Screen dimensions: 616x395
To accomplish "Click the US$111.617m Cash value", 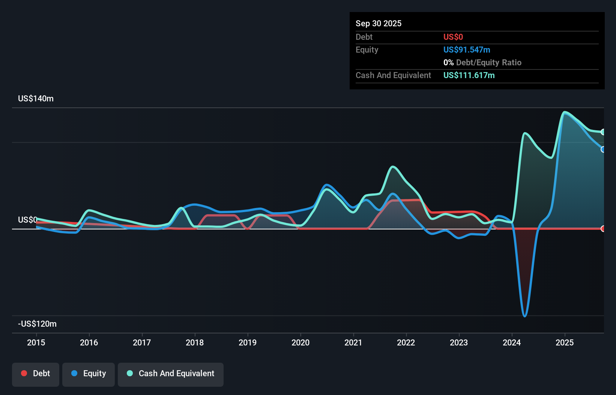I will click(469, 75).
